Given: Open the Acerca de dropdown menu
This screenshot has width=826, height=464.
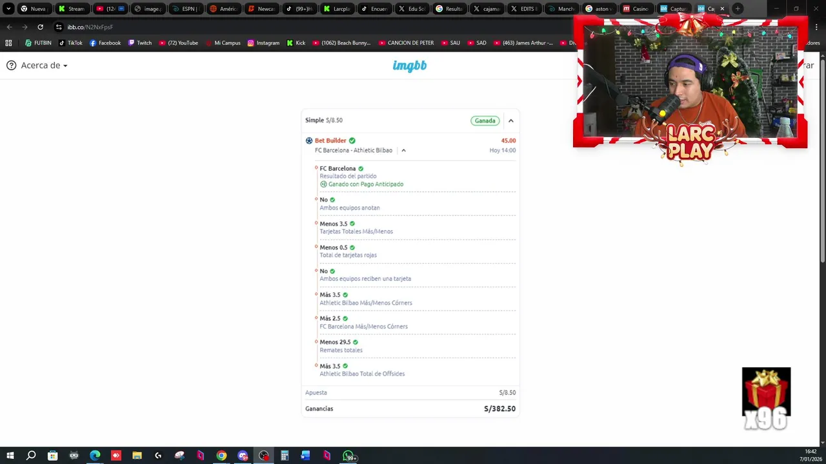Looking at the screenshot, I should point(37,65).
